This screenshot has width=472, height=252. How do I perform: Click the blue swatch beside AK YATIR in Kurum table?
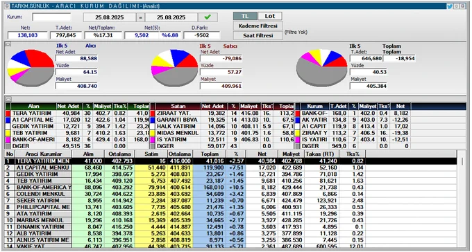297,120
